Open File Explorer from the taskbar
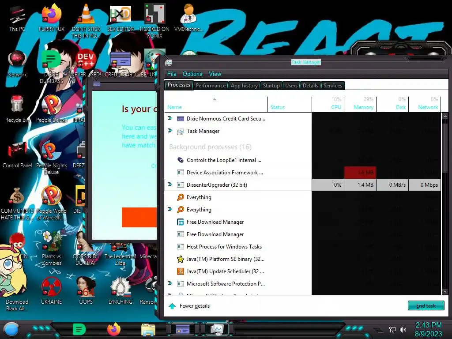The width and height of the screenshot is (452, 339). tap(148, 329)
